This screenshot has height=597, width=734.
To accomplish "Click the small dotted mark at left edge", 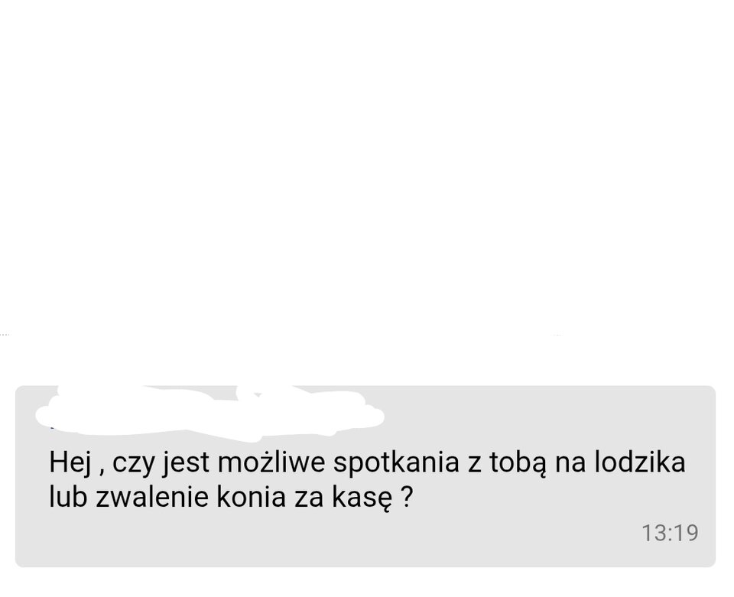I will (x=5, y=335).
